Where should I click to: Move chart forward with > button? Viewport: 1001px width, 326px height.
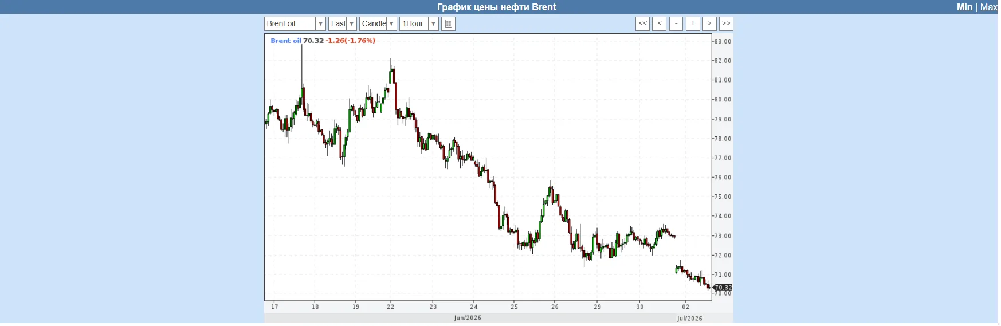click(x=709, y=23)
